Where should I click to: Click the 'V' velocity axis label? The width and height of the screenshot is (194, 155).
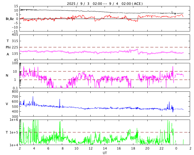coord(7,104)
